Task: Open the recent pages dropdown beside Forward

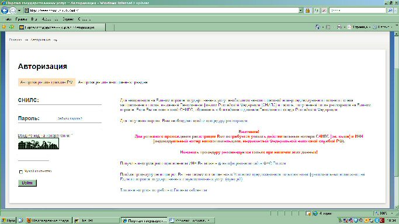Action: click(x=19, y=10)
